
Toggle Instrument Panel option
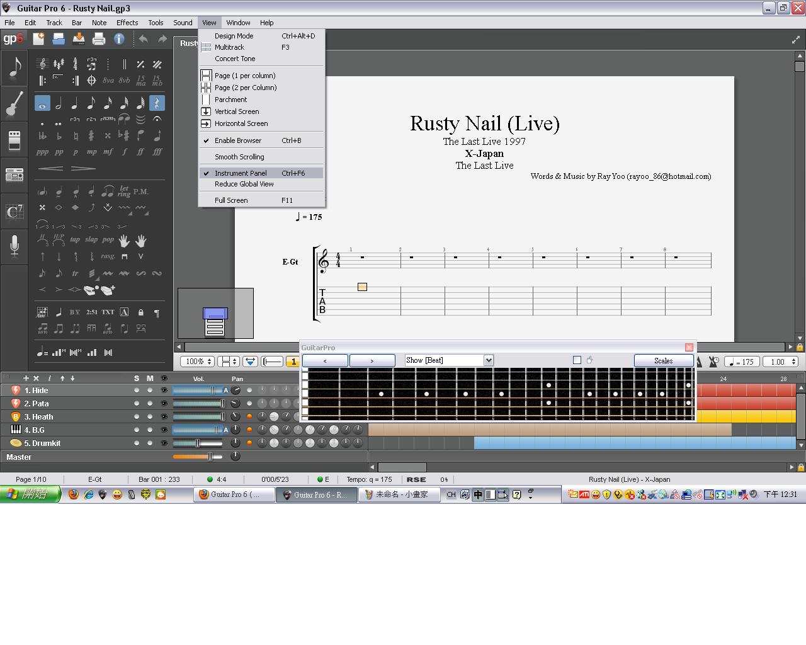[261, 173]
